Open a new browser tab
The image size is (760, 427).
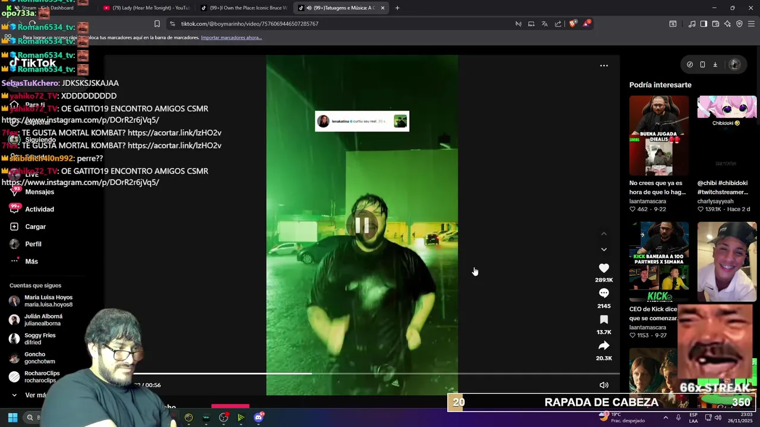(x=397, y=8)
